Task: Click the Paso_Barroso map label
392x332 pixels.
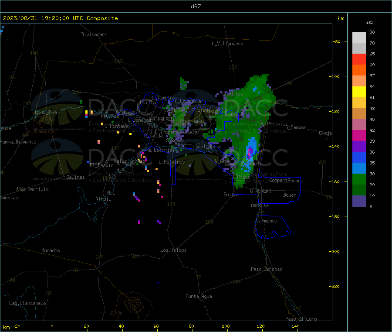Action: coord(267,269)
